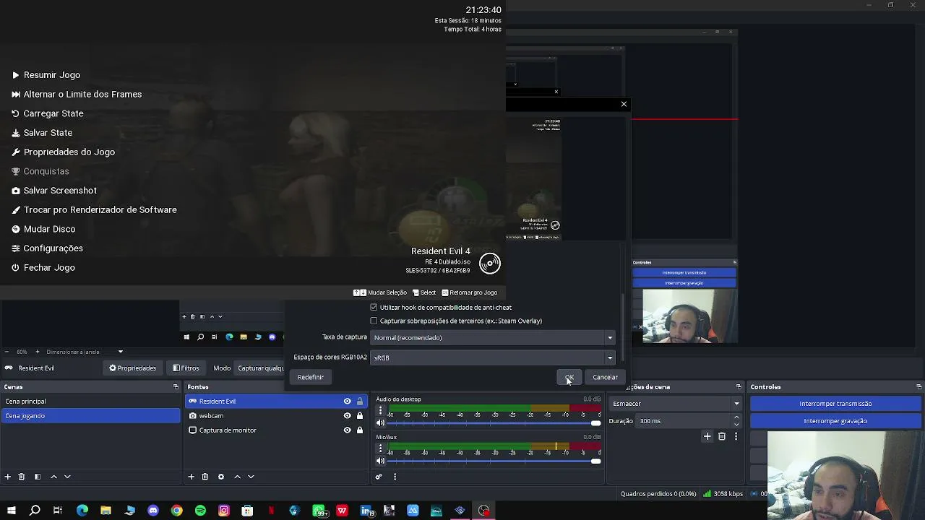Screen dimensions: 925x520
Task: Launch Google Chrome from taskbar
Action: click(176, 511)
